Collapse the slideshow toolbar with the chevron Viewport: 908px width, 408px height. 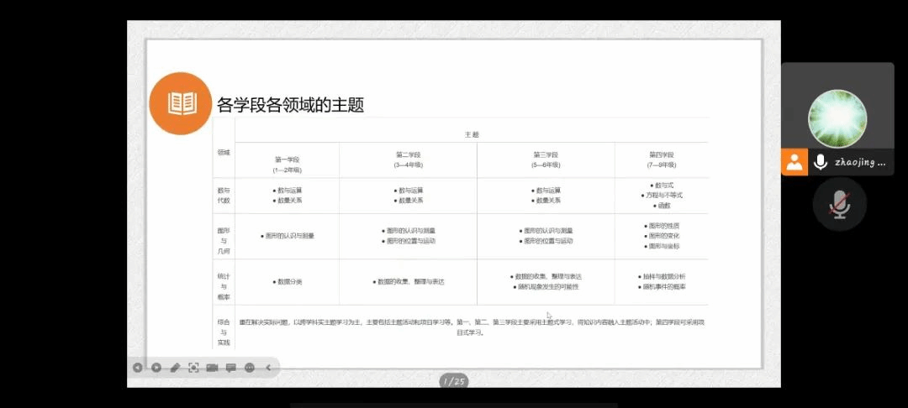[268, 368]
